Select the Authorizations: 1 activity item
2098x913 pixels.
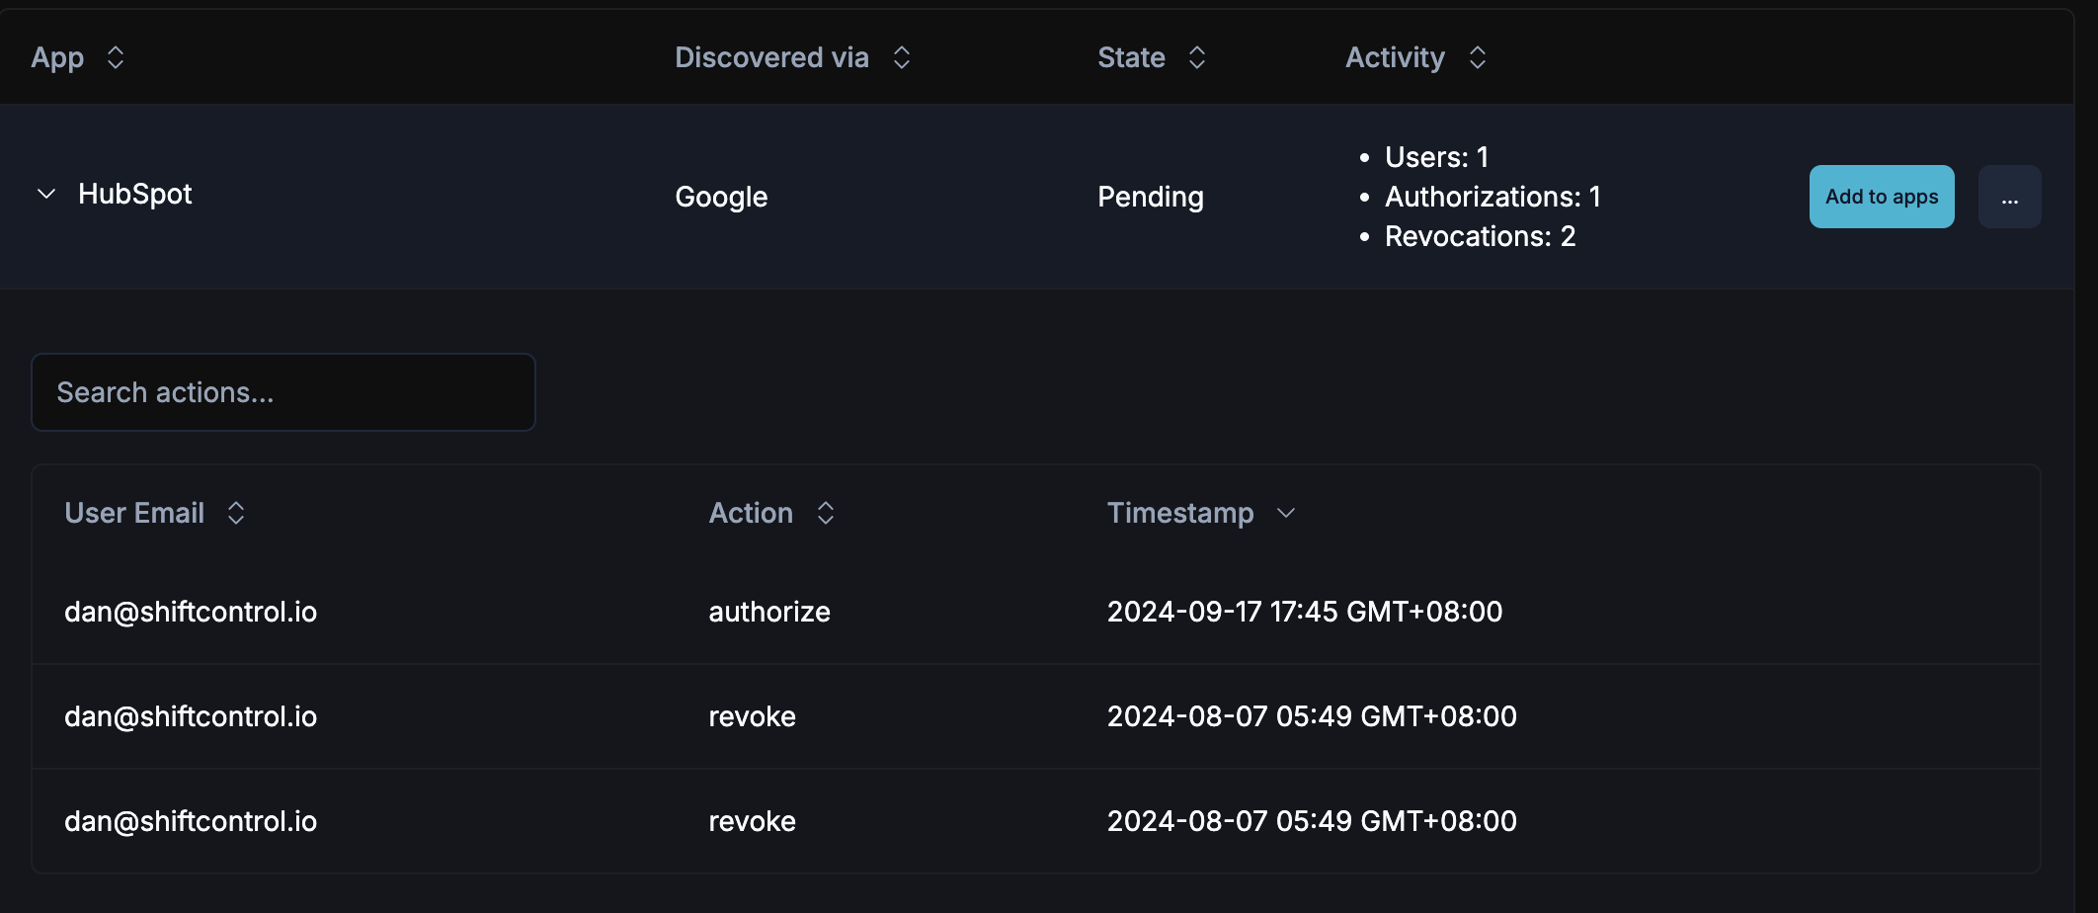1492,197
